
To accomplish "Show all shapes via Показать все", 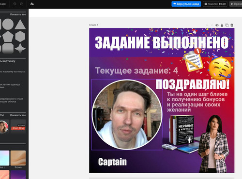I will point(18,14).
